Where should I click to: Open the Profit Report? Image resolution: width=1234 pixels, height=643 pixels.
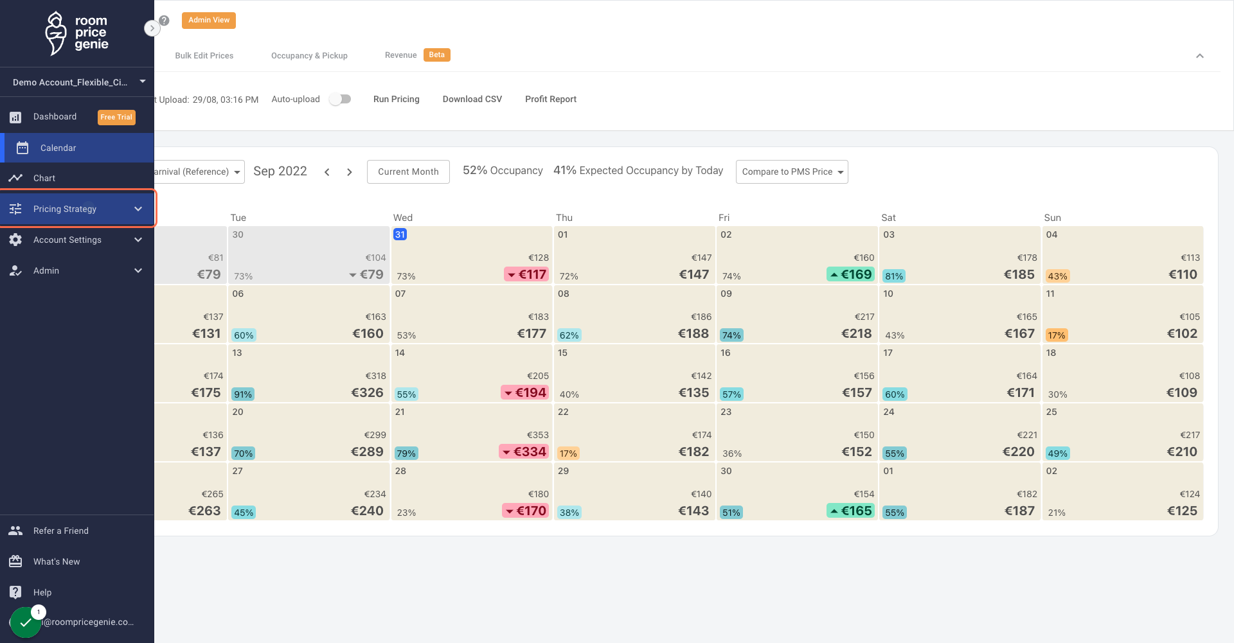(x=551, y=99)
